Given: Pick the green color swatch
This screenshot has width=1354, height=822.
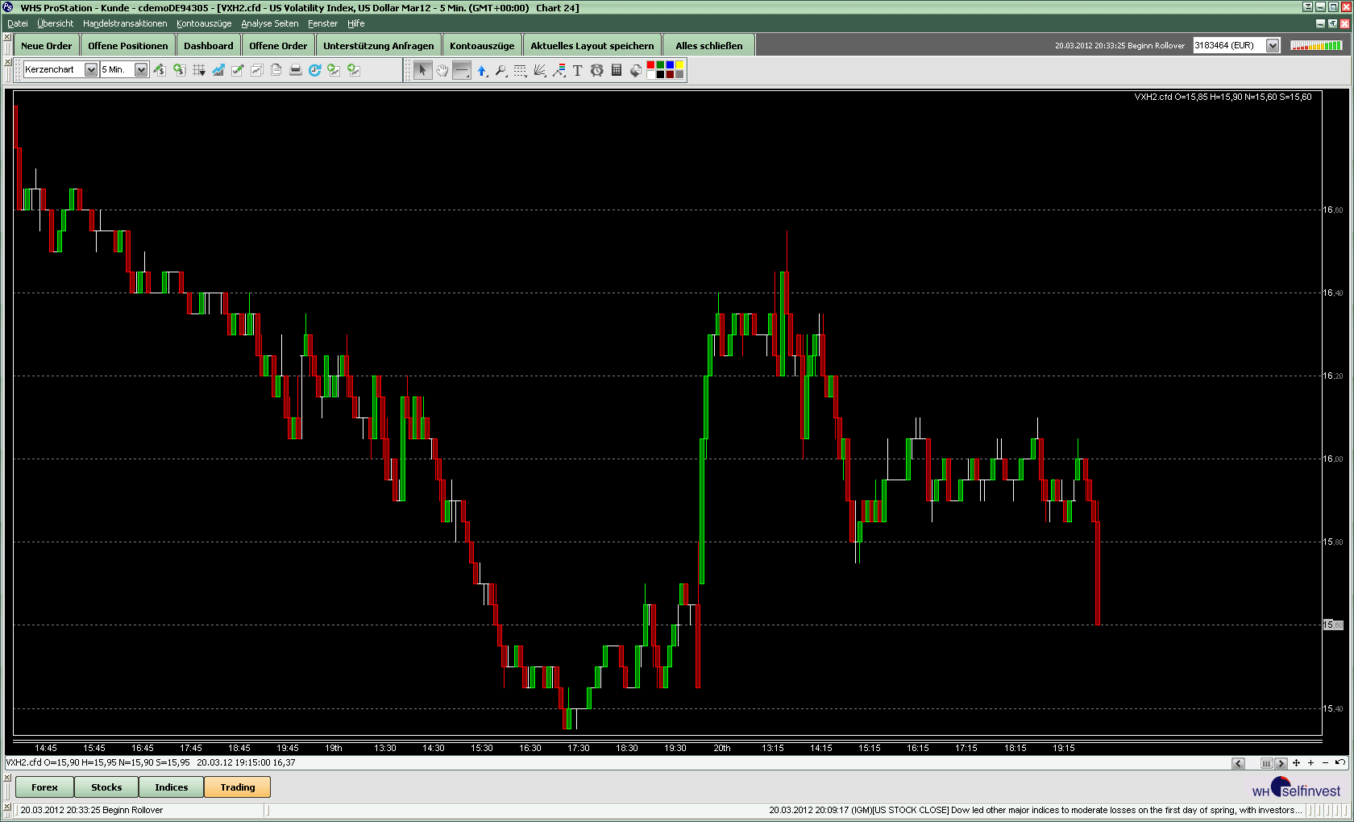Looking at the screenshot, I should [x=660, y=65].
